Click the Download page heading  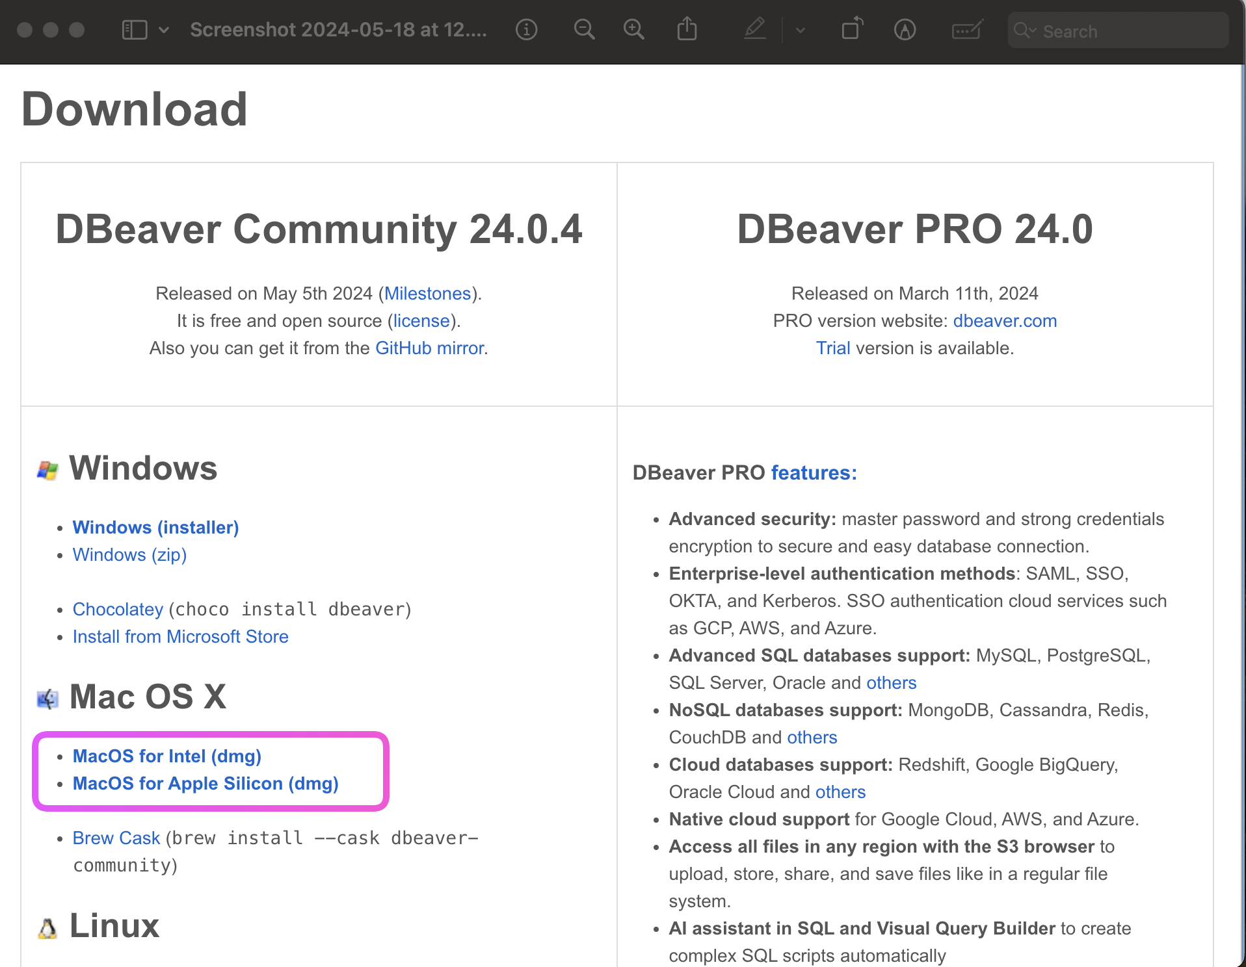[135, 109]
